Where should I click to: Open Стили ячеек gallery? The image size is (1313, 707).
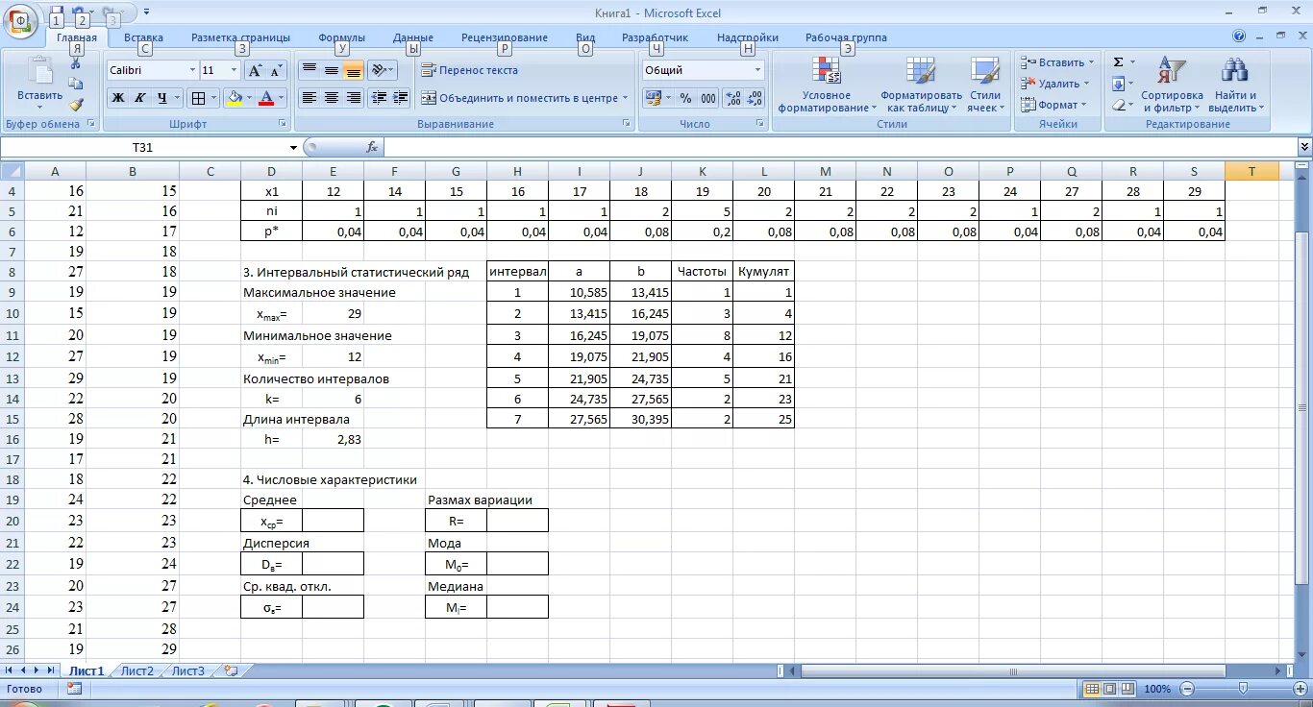pos(984,85)
